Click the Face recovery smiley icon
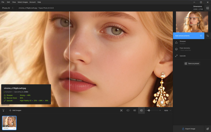Image resolution: width=211 pixels, height=132 pixels. 176,49
